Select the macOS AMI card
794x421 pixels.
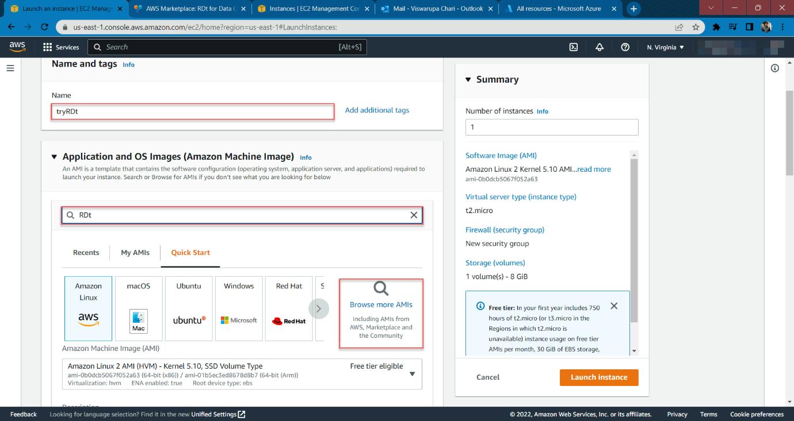pyautogui.click(x=138, y=308)
